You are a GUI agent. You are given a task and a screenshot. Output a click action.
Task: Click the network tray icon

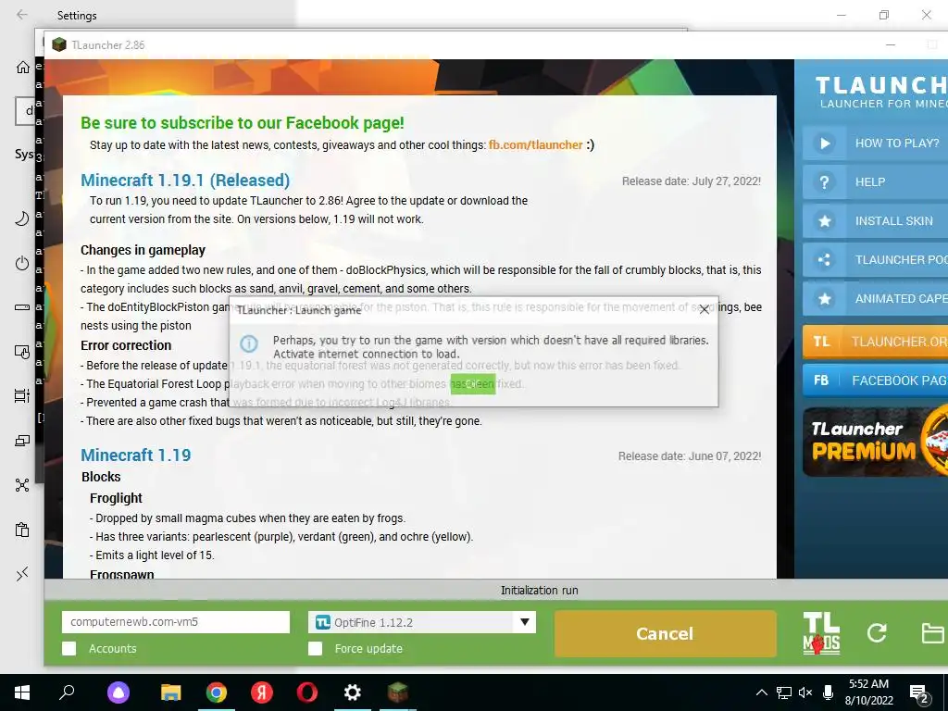[783, 692]
